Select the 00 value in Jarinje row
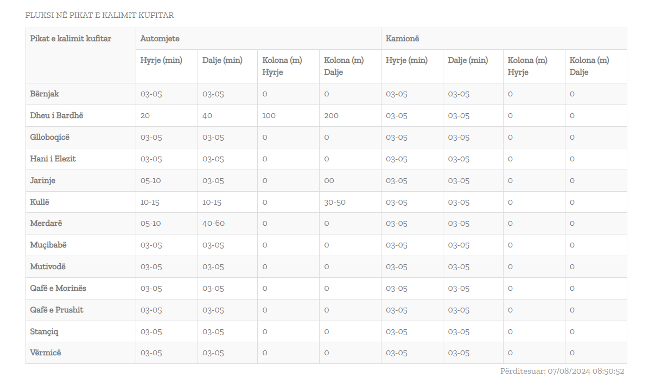Viewport: 668px width, 391px height. point(329,181)
